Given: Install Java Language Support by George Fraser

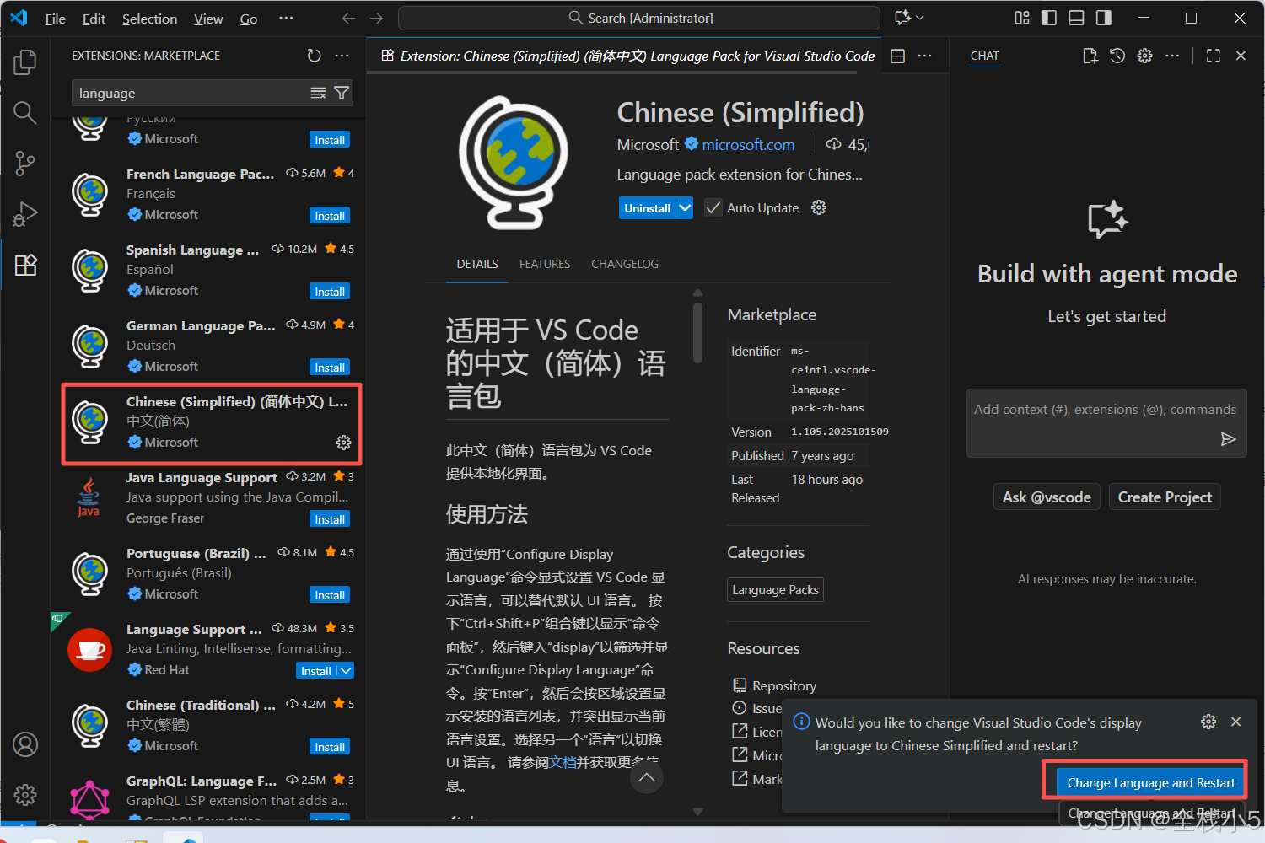Looking at the screenshot, I should tap(330, 519).
